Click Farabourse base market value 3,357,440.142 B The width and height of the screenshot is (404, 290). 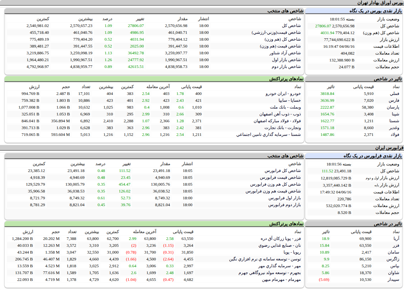coord(337,185)
